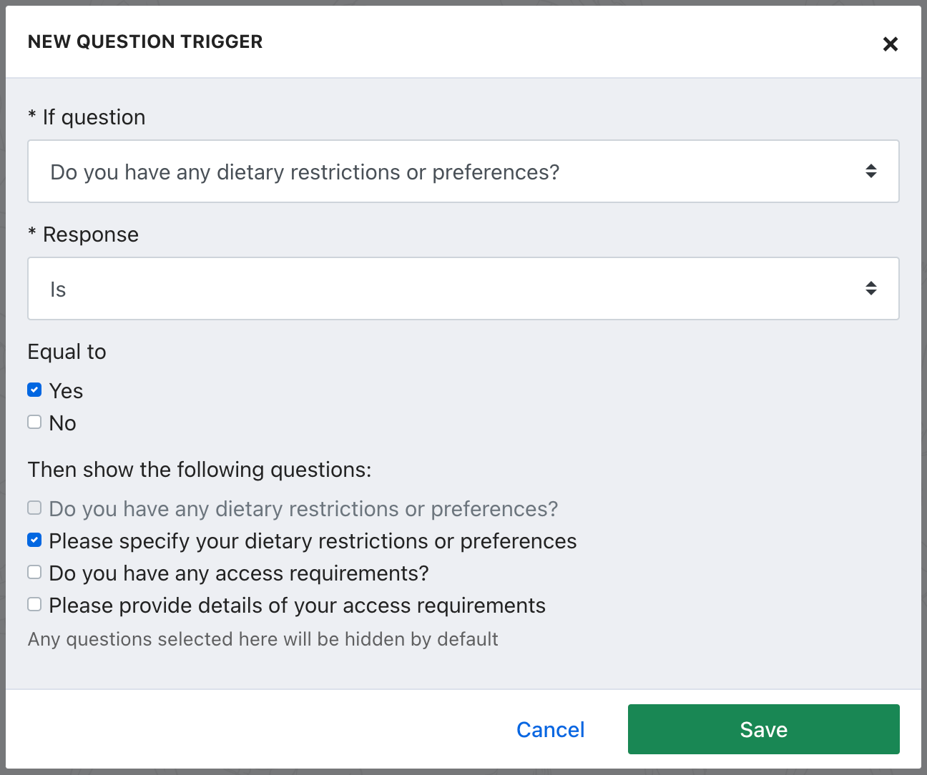Viewport: 927px width, 775px height.
Task: Click the up-down arrows of If question select
Action: [870, 172]
